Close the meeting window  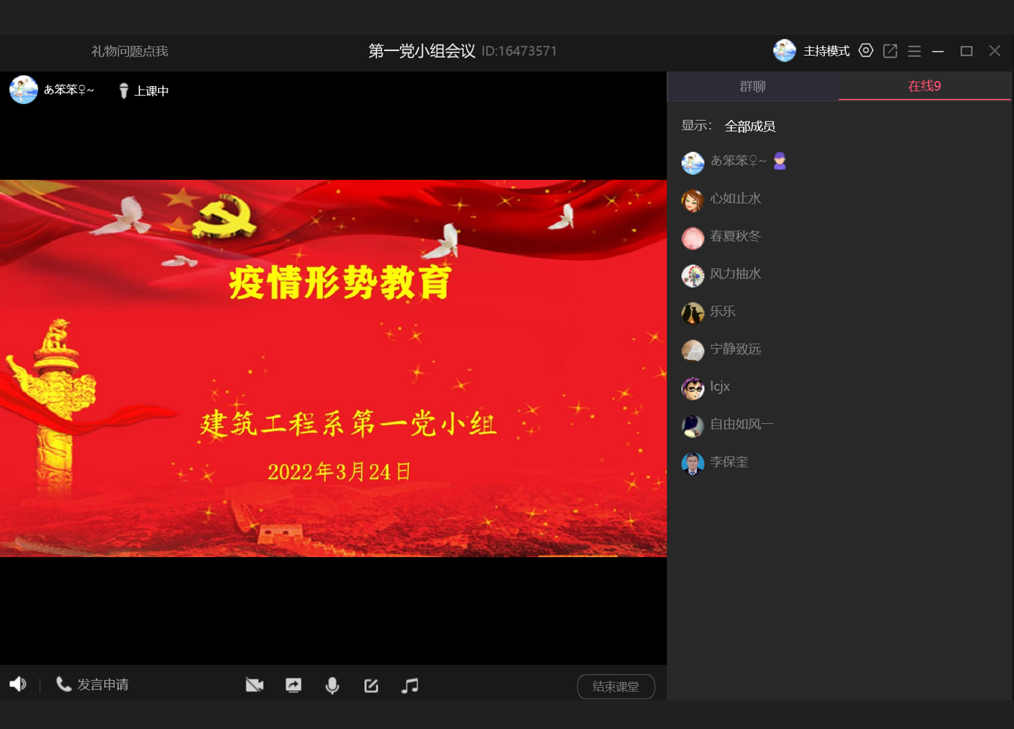pyautogui.click(x=995, y=51)
